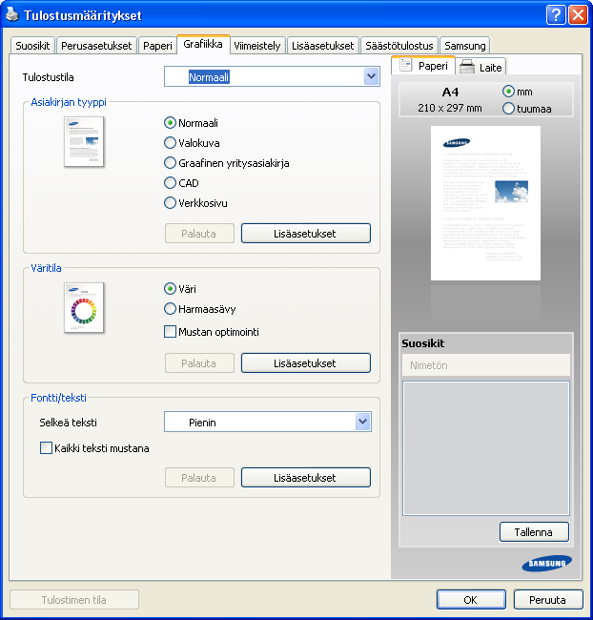Click Lisäasetukset in Fontti/teksti group

point(306,478)
